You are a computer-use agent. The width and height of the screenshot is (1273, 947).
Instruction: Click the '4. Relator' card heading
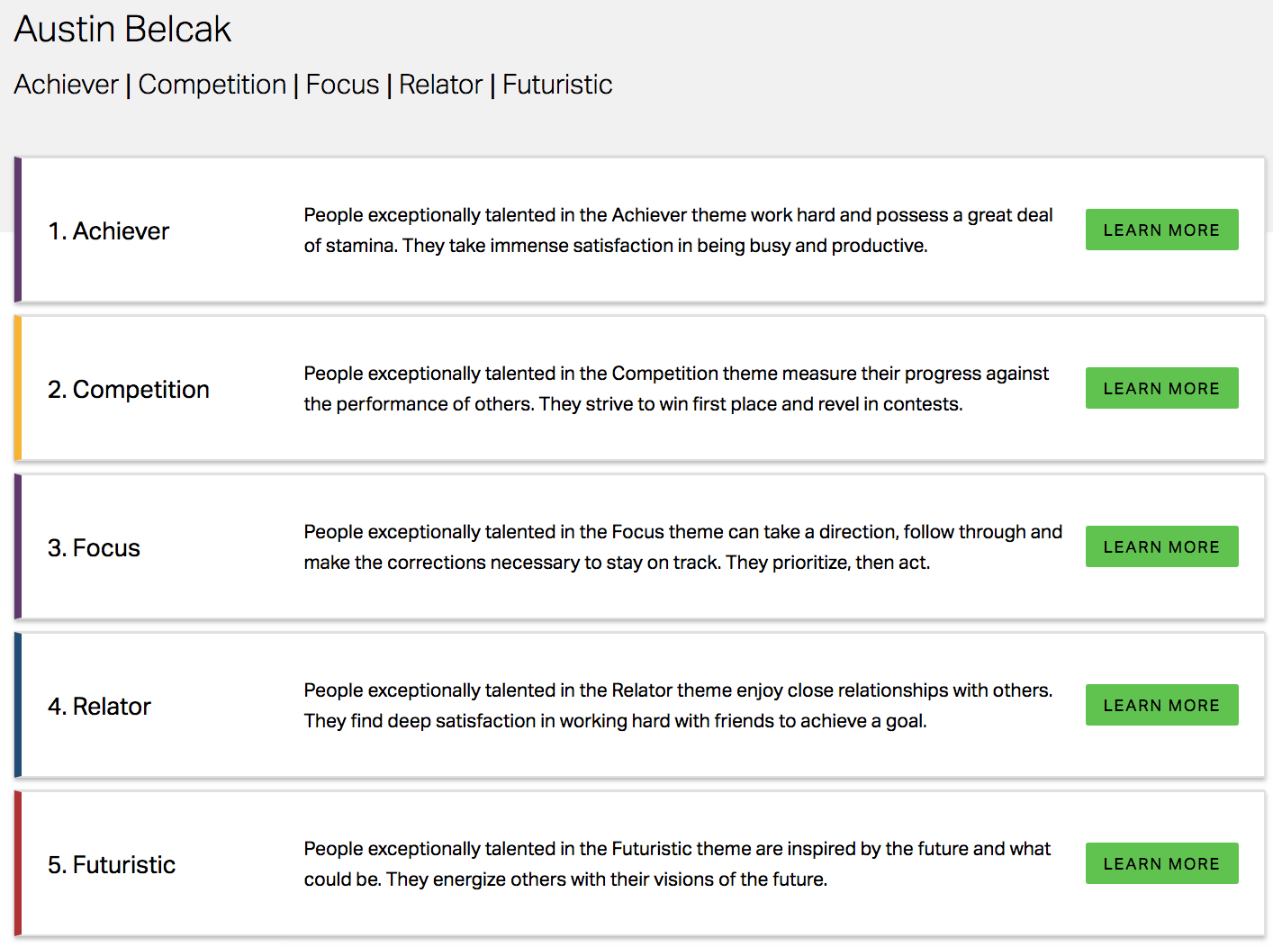coord(99,707)
